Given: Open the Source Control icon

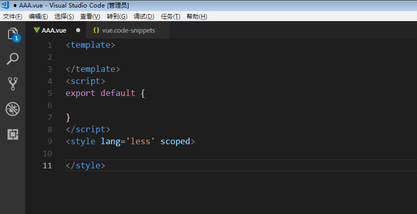Looking at the screenshot, I should point(13,84).
